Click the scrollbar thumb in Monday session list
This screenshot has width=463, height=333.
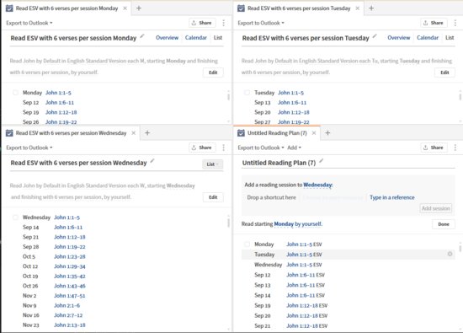point(228,97)
